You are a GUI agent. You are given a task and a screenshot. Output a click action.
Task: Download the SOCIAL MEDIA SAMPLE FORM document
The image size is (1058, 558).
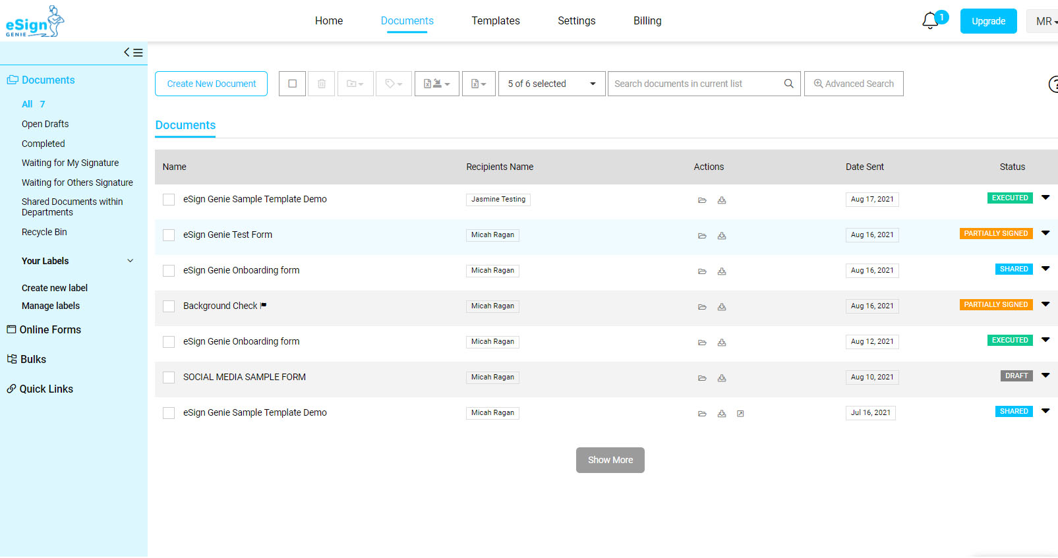(722, 378)
